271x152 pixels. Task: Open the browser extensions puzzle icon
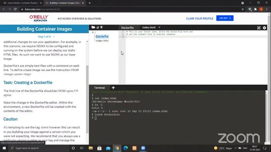[x=255, y=9]
